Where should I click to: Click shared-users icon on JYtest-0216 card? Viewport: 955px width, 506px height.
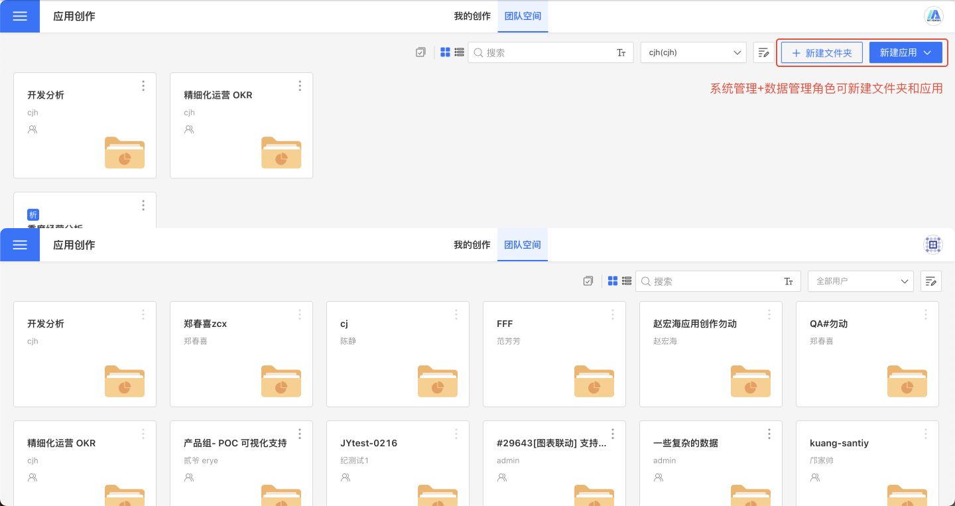(346, 477)
